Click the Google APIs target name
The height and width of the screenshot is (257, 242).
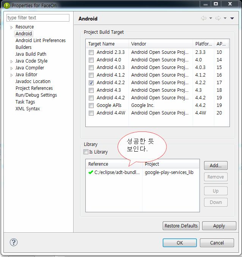click(x=109, y=105)
